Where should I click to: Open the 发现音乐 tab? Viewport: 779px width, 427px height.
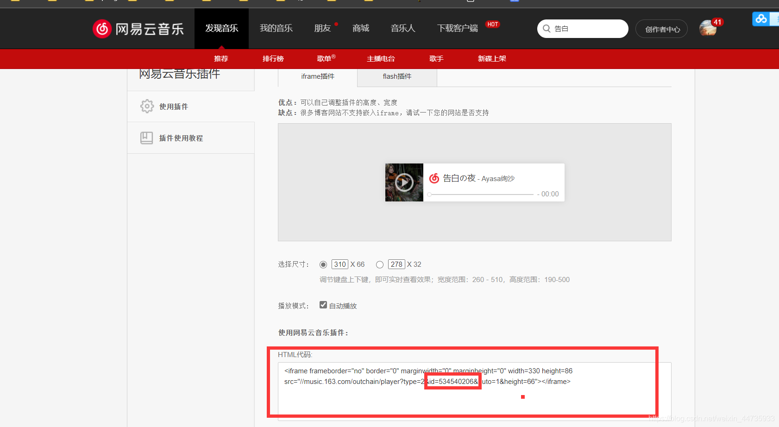point(221,28)
